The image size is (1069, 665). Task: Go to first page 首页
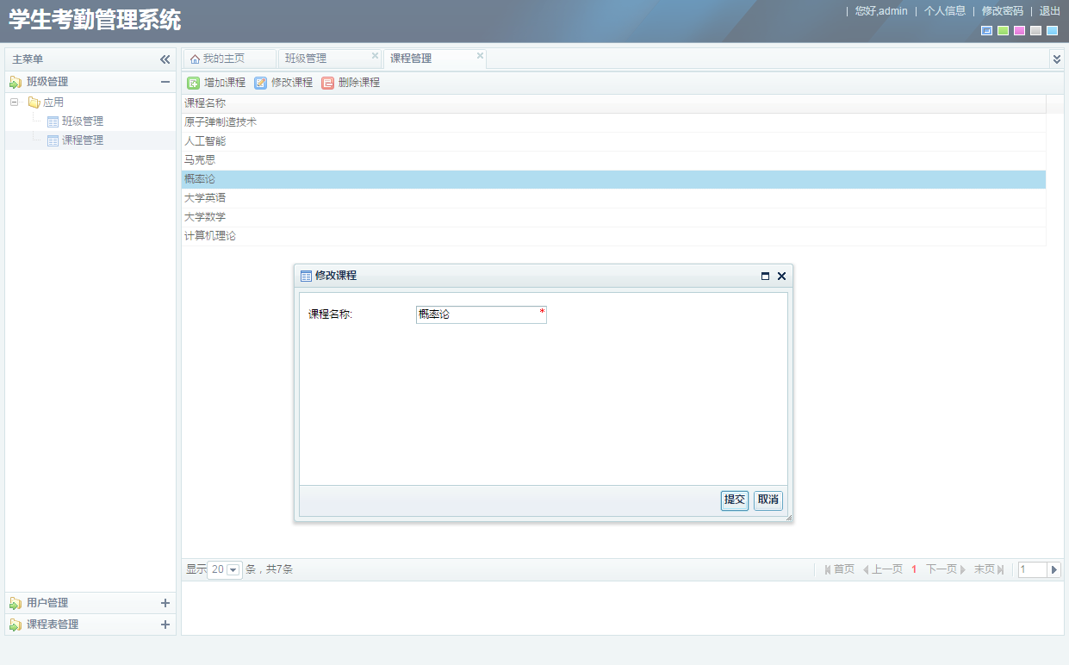pos(839,569)
